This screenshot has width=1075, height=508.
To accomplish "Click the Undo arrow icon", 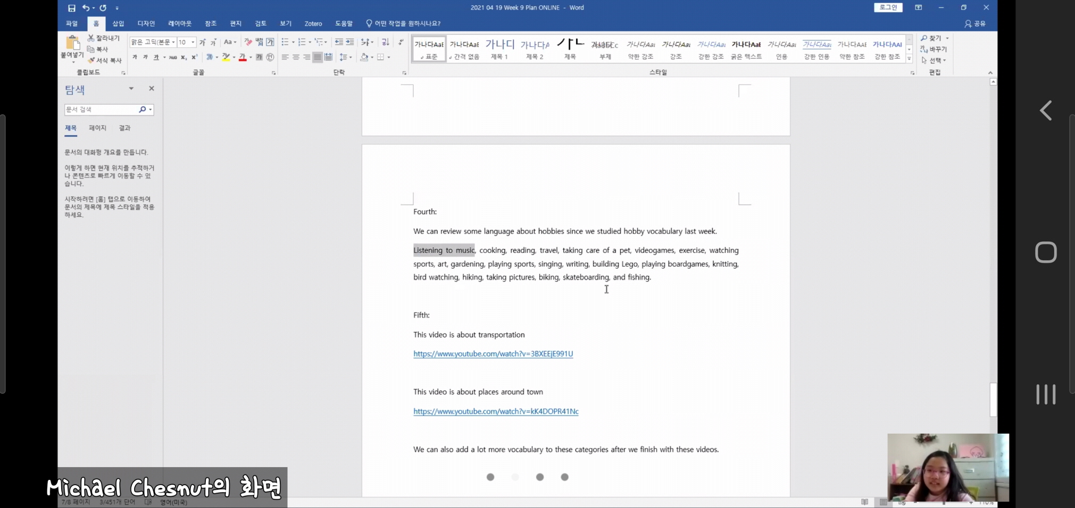I will click(x=86, y=8).
